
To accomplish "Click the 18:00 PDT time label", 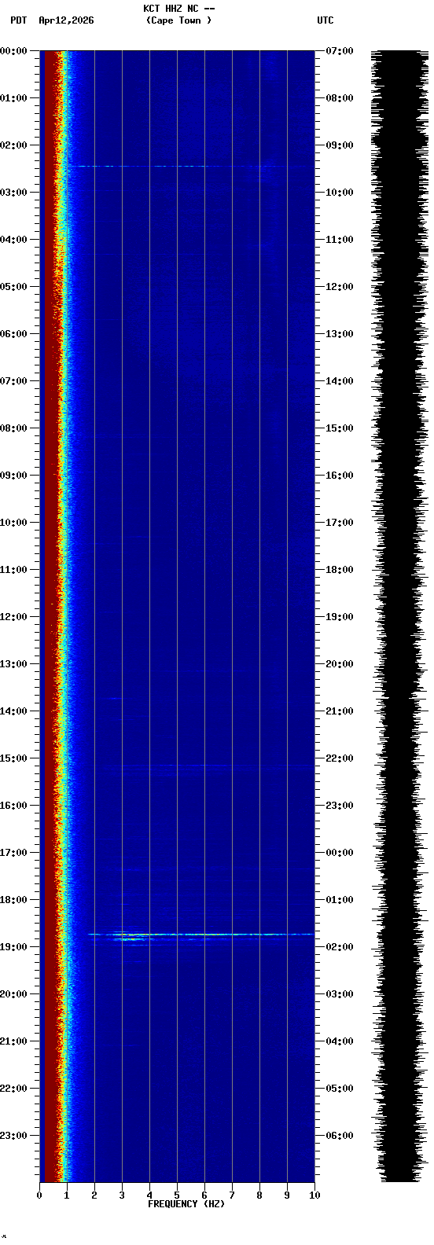I will click(13, 900).
